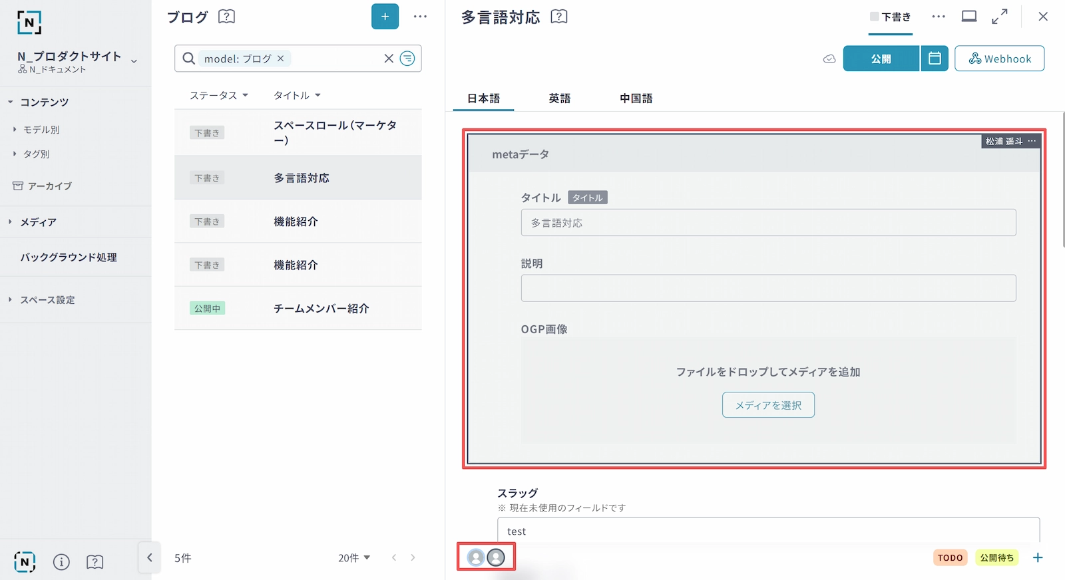Expand the メディア sidebar section
This screenshot has height=580, width=1065.
[38, 222]
